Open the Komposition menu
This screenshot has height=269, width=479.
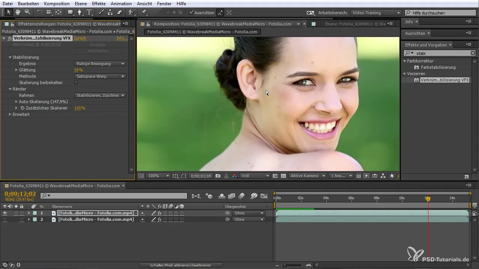point(57,4)
